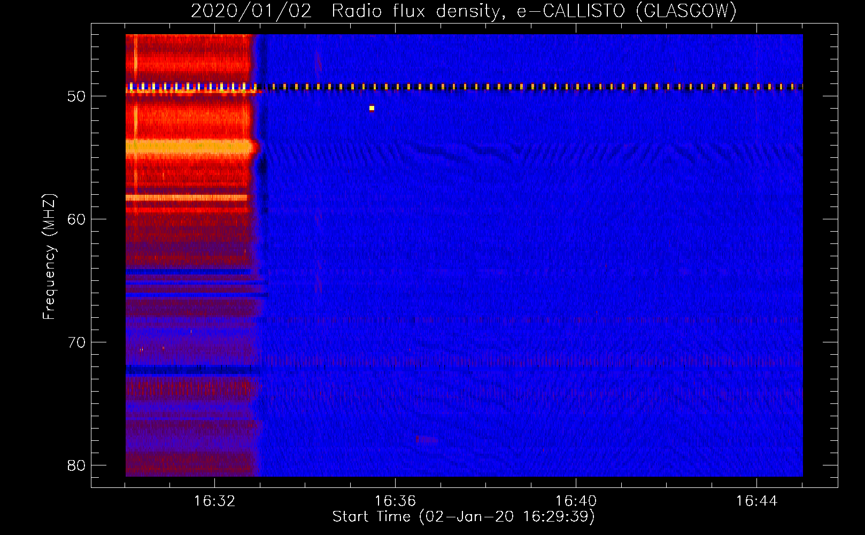Viewport: 865px width, 535px height.
Task: Click the plot title mentioning e-CALLISTO (GLASGOW)
Action: (464, 11)
